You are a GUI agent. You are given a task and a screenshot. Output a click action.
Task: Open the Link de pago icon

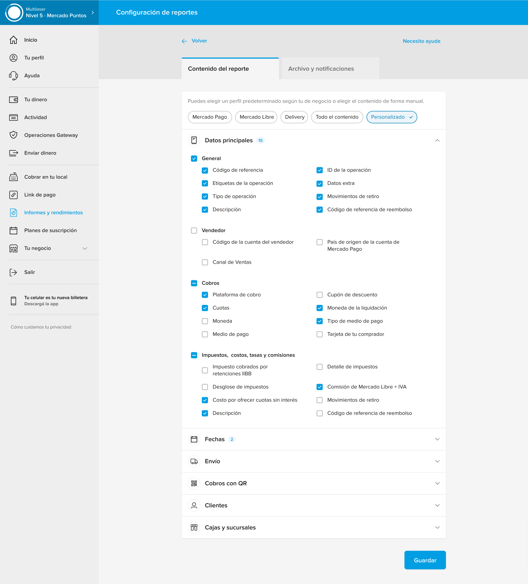coord(14,195)
